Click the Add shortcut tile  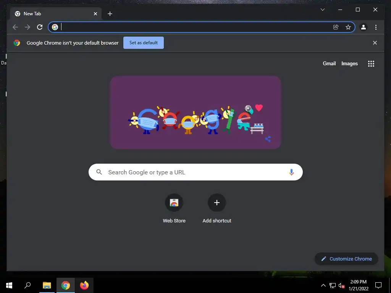pos(217,208)
